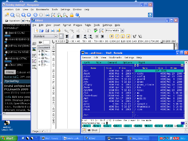Click Konqueror zoom-out magnifier icon
Screen dimensions: 188x141
[x=65, y=15]
